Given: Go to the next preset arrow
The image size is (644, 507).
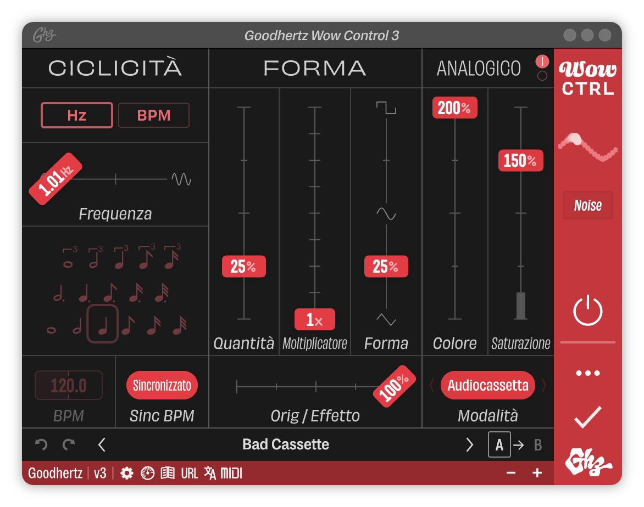Looking at the screenshot, I should [x=469, y=444].
